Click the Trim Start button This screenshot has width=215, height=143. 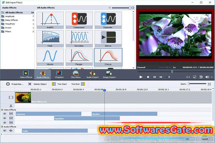point(59,84)
